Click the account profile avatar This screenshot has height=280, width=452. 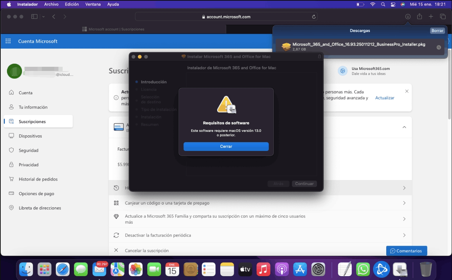click(x=15, y=71)
